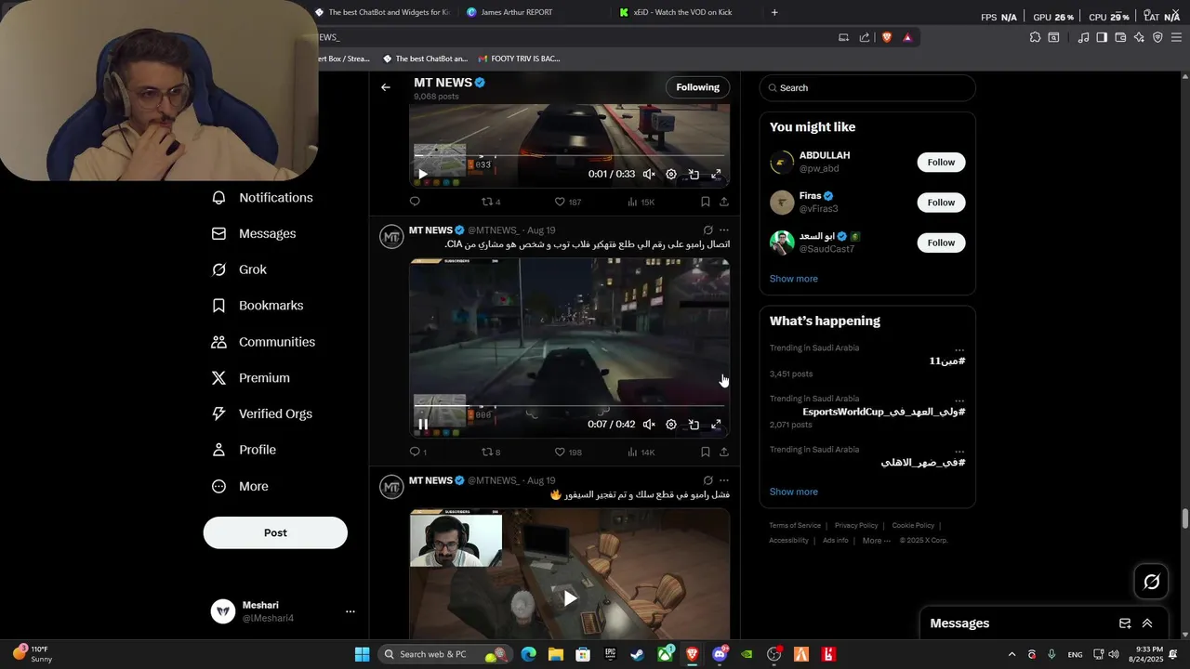This screenshot has height=669, width=1190.
Task: Click the Following button for MT NEWS
Action: [697, 87]
